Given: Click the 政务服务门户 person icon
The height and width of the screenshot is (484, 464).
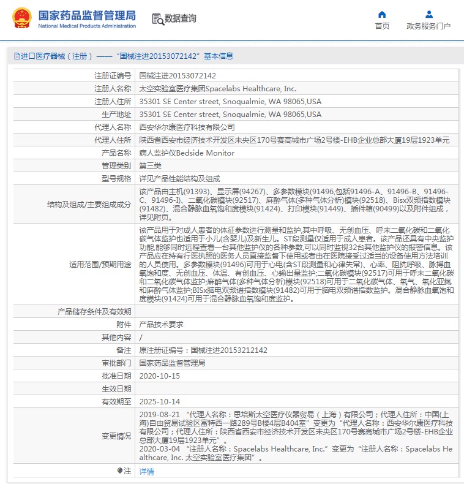Looking at the screenshot, I should click(428, 14).
